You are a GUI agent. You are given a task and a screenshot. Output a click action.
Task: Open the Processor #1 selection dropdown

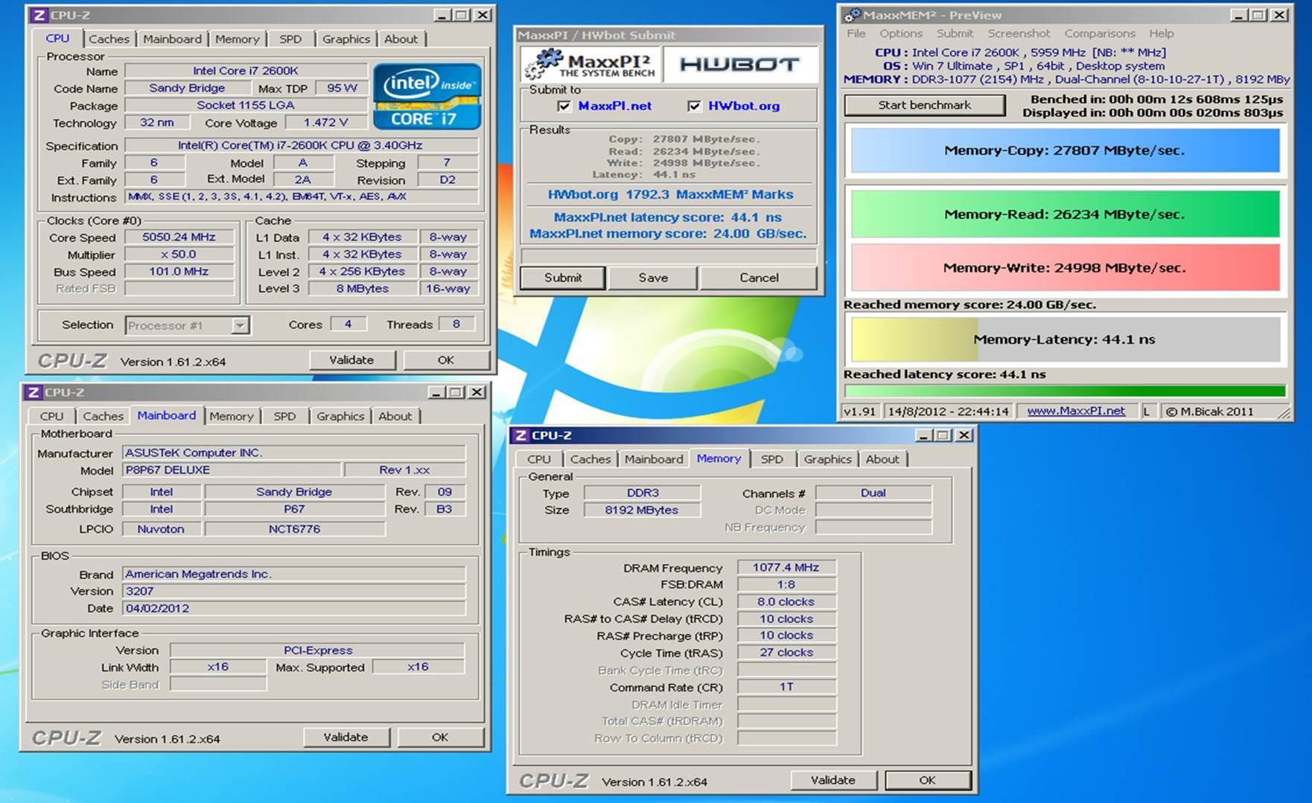click(x=188, y=325)
